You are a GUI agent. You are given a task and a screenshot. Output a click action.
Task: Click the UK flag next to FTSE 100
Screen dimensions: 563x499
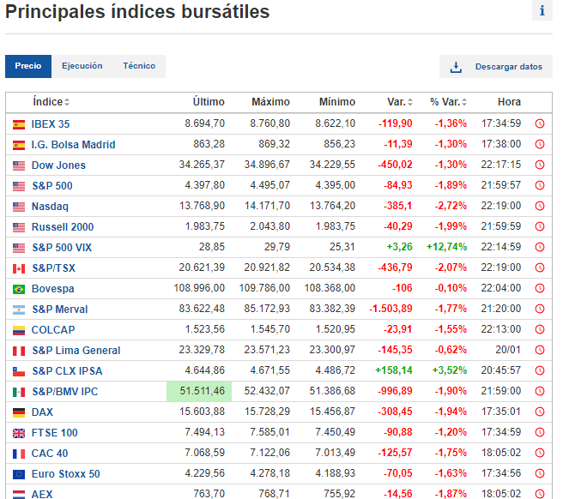(x=19, y=433)
